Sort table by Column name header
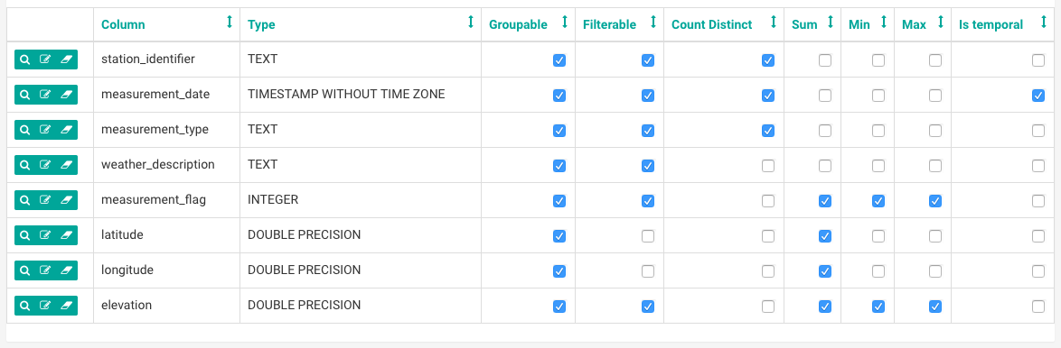 123,25
